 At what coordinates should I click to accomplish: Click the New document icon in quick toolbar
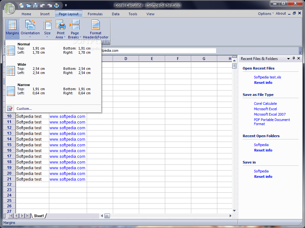click(x=22, y=5)
